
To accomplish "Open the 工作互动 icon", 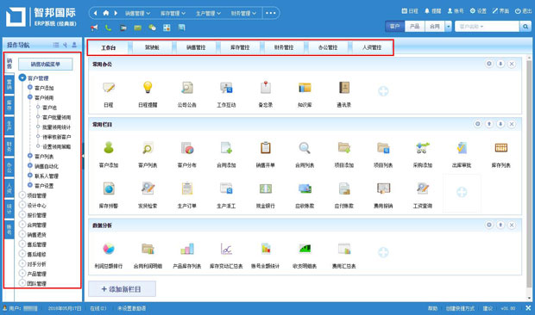I will pyautogui.click(x=226, y=88).
